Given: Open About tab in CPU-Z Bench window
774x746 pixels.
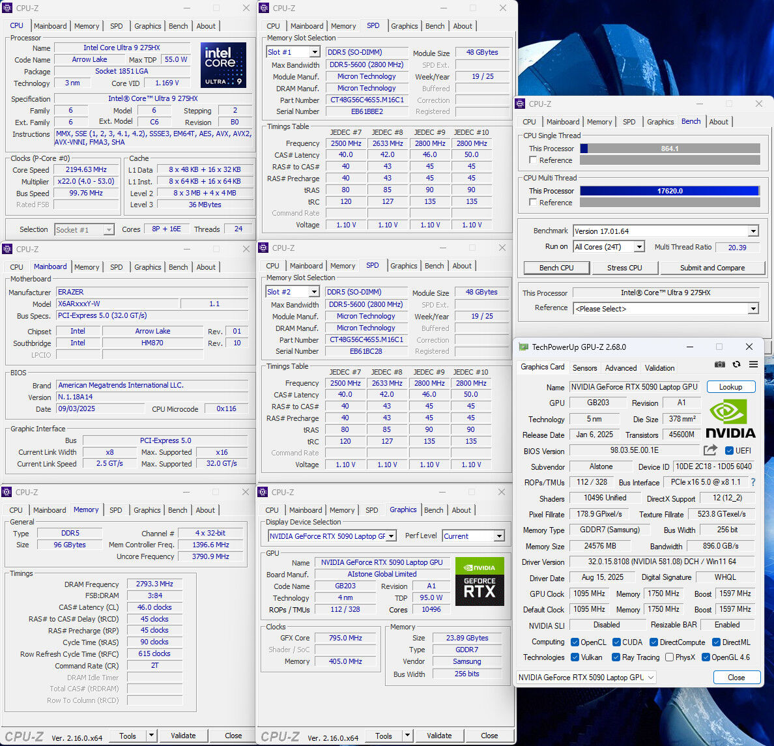Looking at the screenshot, I should (718, 121).
